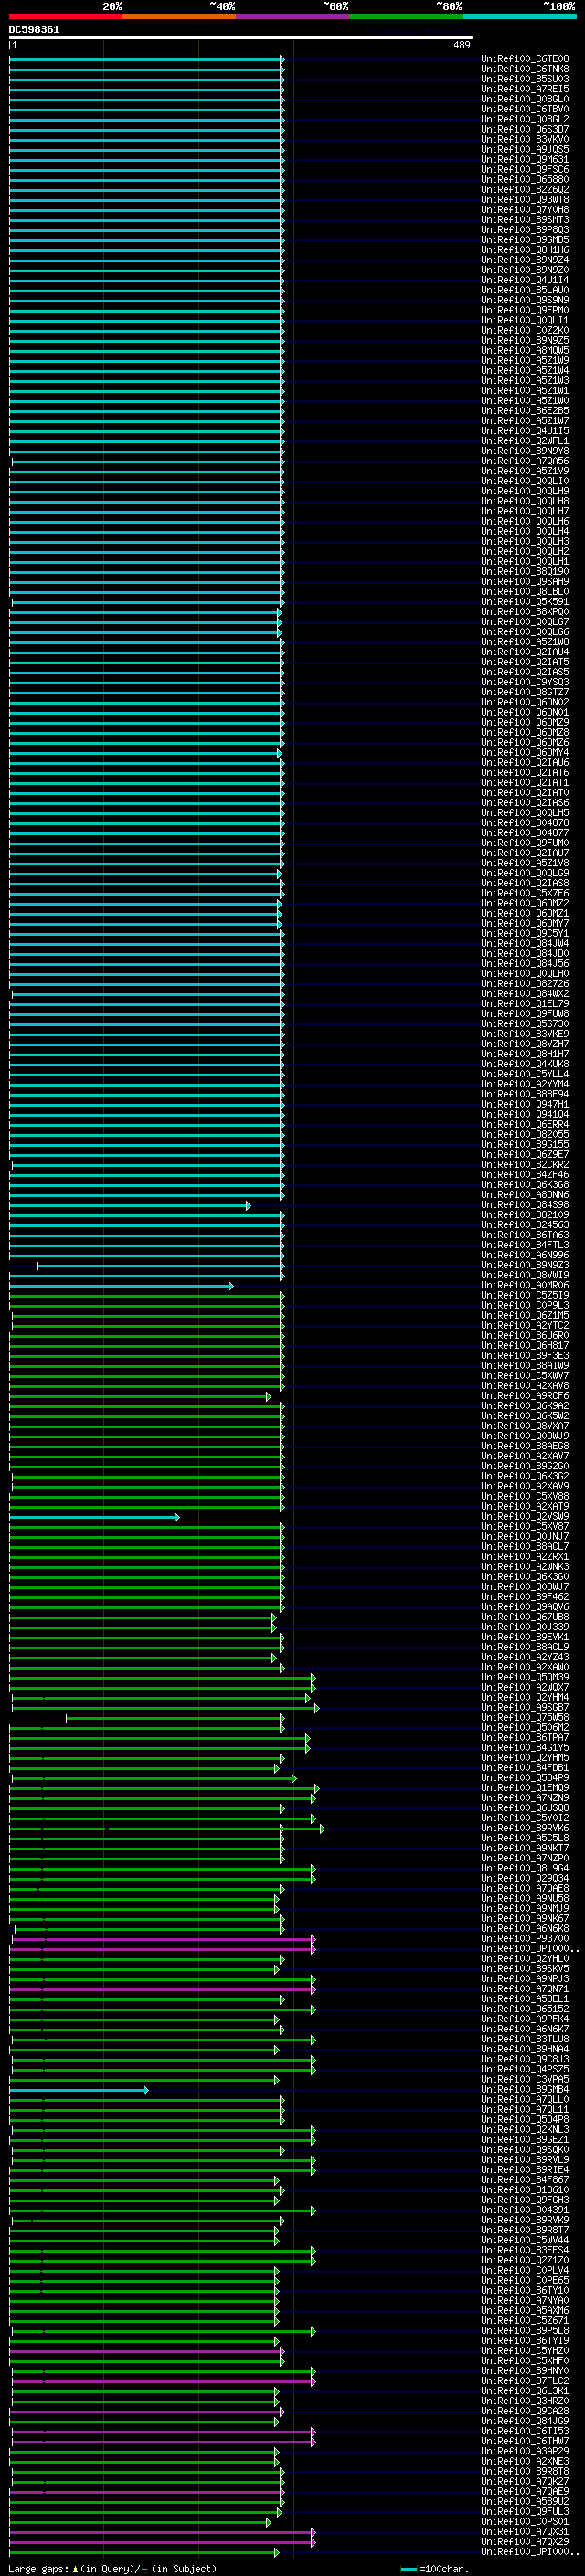The image size is (585, 2576).
Task: Click the query end position 489
Action: 461,45
